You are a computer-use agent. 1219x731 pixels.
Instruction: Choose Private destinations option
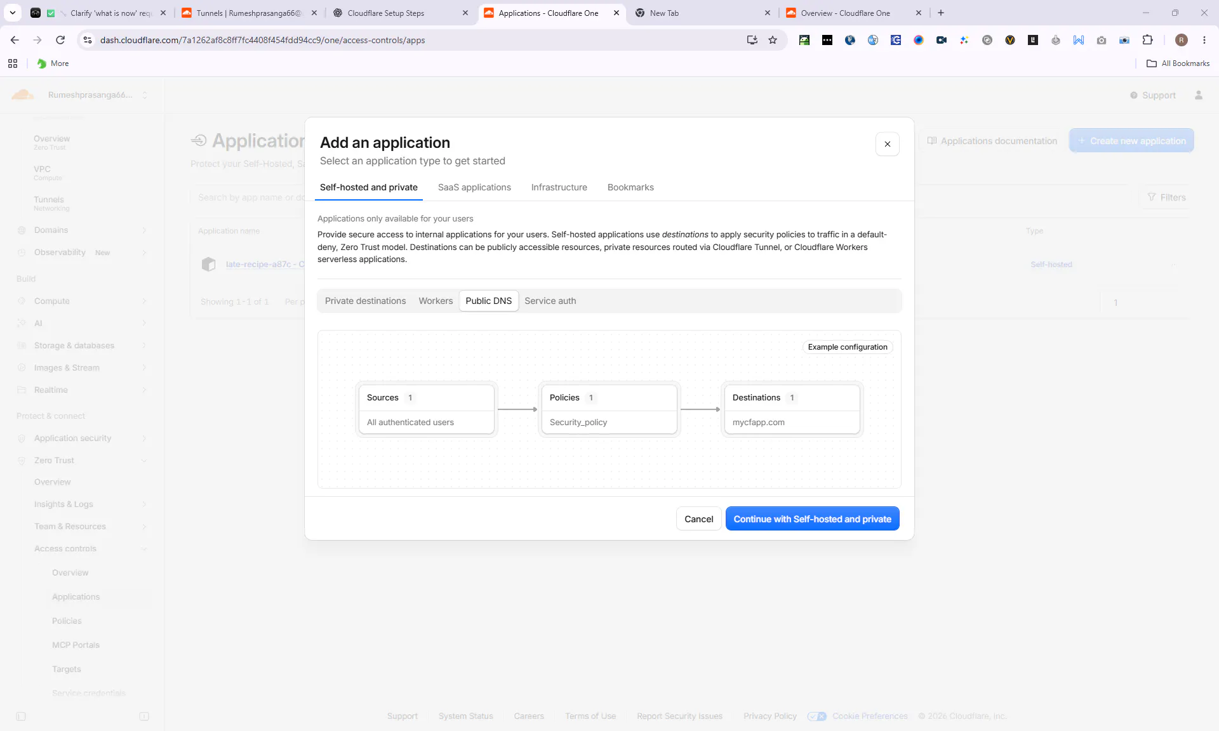(365, 301)
